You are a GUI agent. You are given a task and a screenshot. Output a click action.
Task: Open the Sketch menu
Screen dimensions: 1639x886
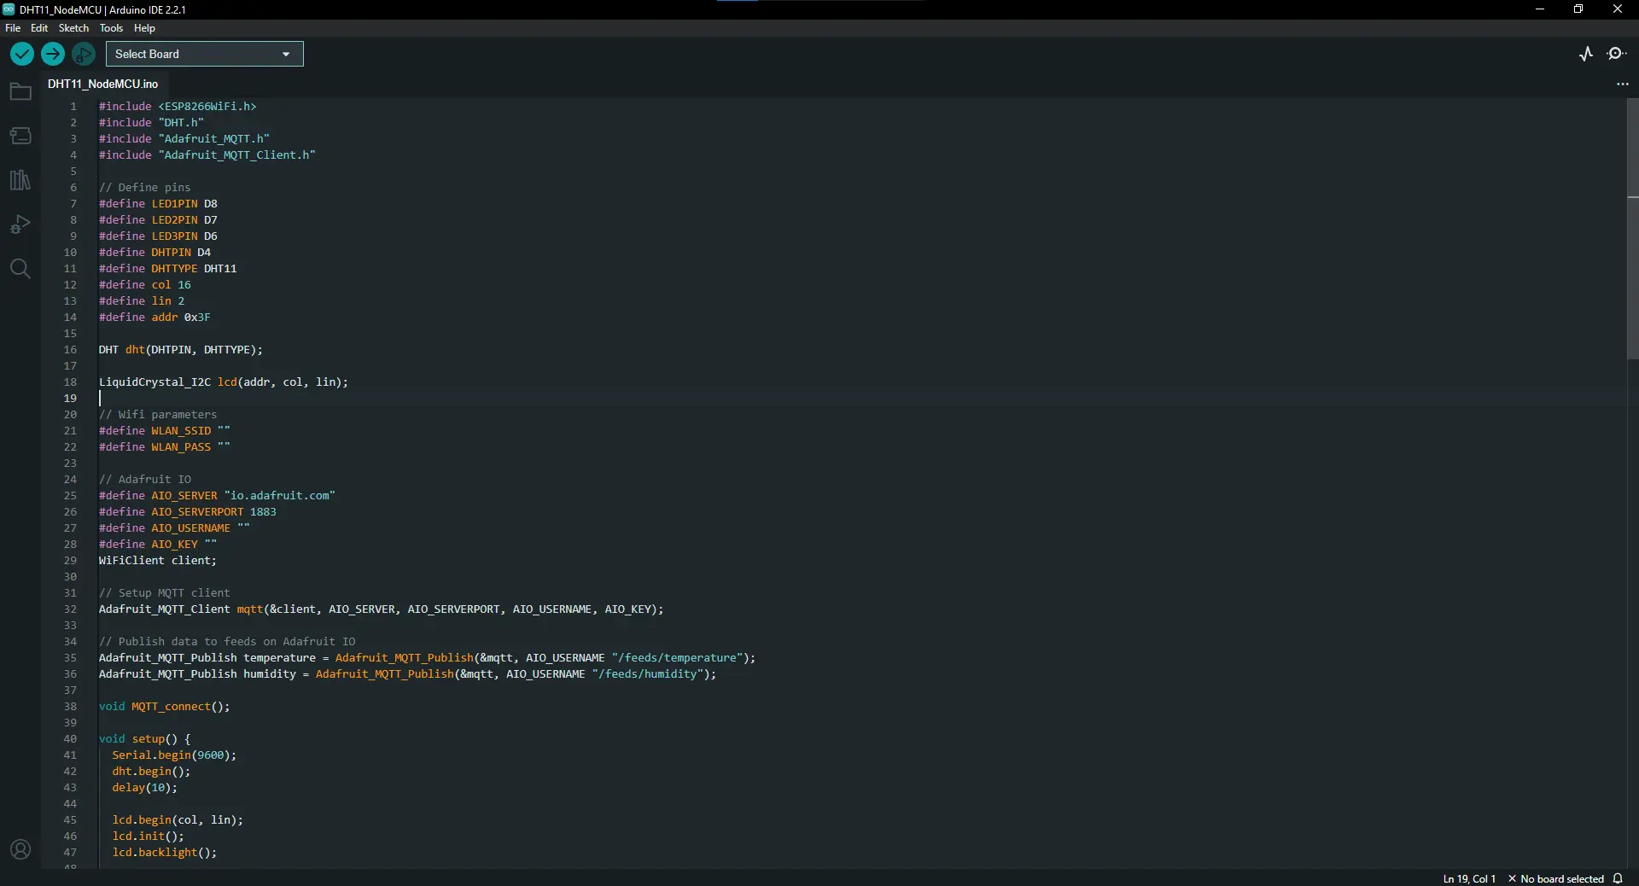coord(73,28)
